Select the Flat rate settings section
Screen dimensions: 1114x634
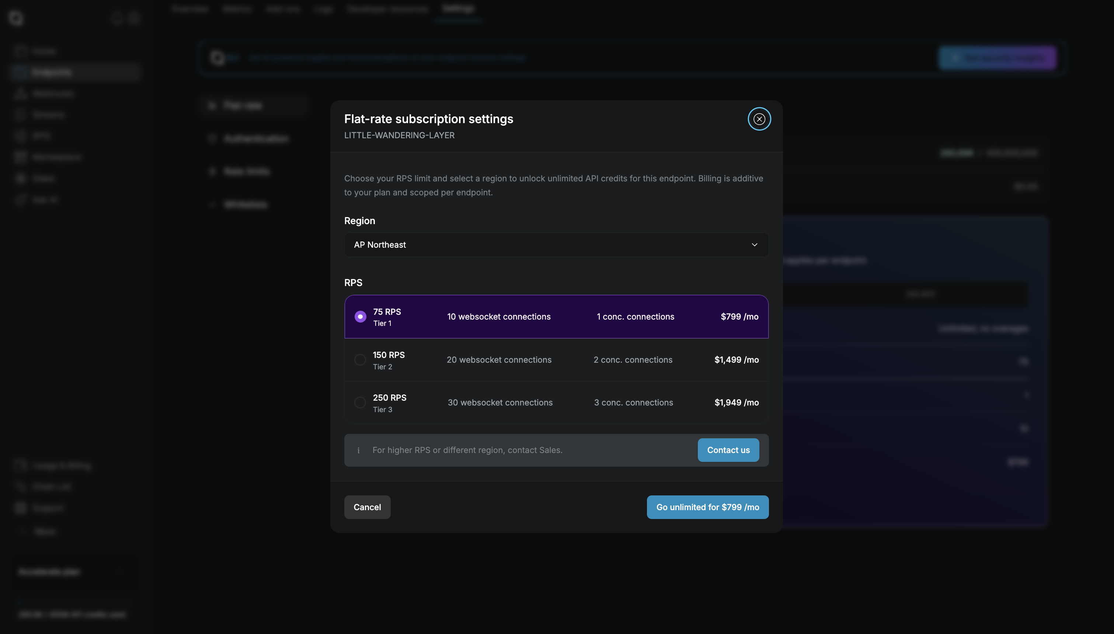pyautogui.click(x=244, y=105)
